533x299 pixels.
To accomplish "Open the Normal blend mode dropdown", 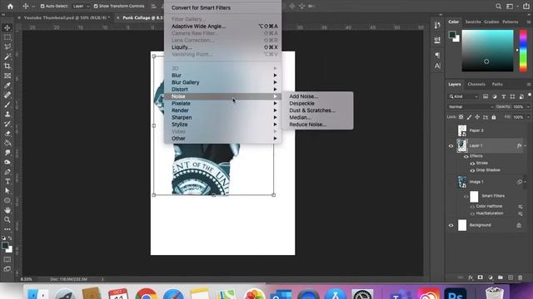I will coord(471,107).
